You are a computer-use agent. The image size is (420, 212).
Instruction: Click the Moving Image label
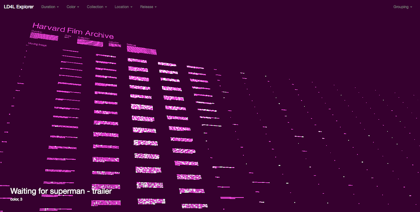click(x=38, y=44)
